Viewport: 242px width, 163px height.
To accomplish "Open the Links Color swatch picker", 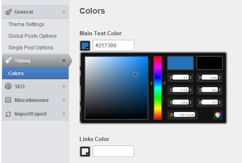I will point(85,151).
